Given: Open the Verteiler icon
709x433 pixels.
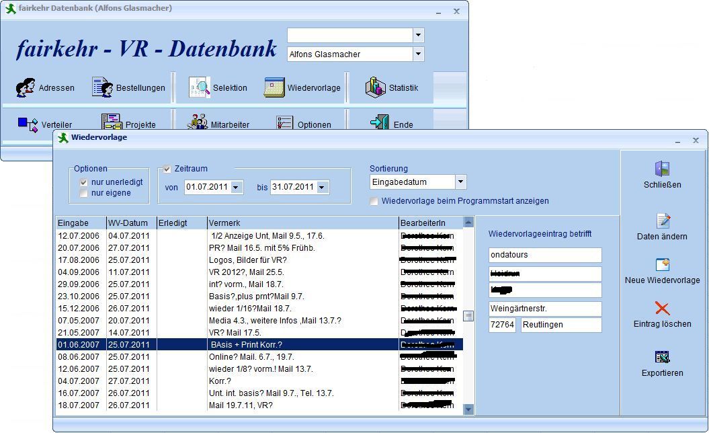Looking at the screenshot, I should coord(28,124).
